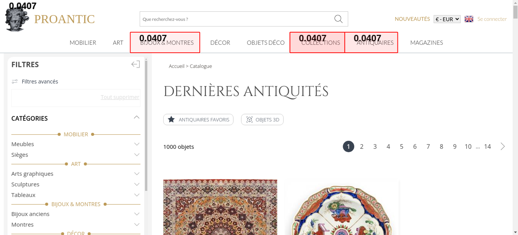Click the star Antiquaires Favoris button
Viewport: 518px width, 235px height.
click(x=198, y=120)
